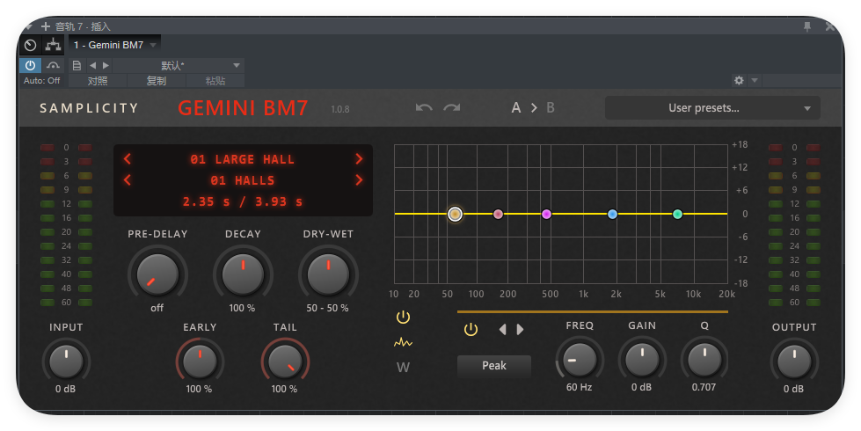Image resolution: width=861 pixels, height=431 pixels.
Task: Click the OUTPUT gain knob
Action: (x=794, y=362)
